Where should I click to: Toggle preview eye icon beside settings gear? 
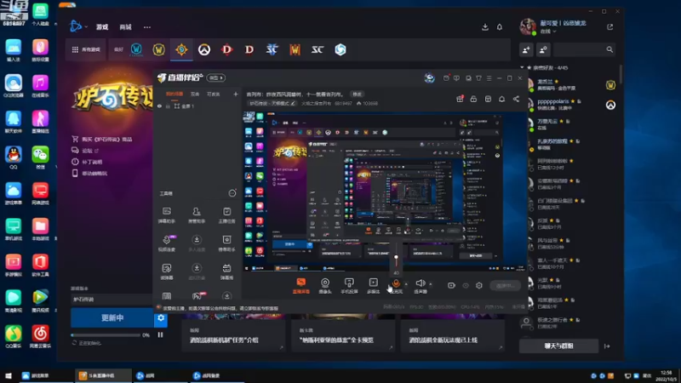(x=466, y=286)
